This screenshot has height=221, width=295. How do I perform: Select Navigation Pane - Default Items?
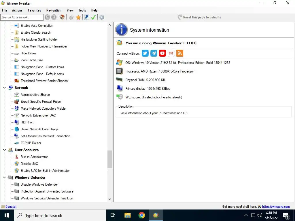click(x=42, y=74)
